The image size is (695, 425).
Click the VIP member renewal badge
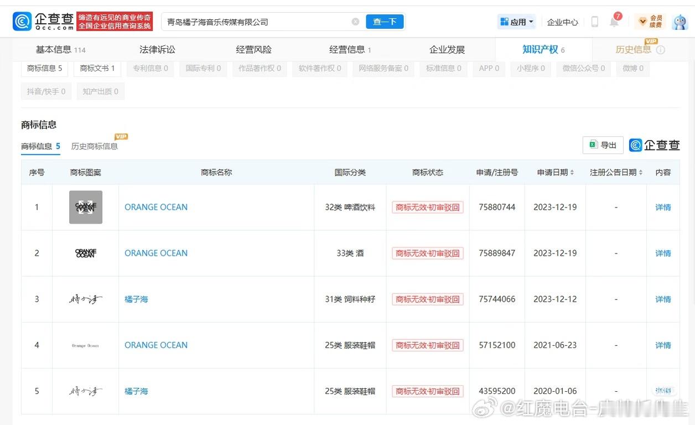(650, 22)
